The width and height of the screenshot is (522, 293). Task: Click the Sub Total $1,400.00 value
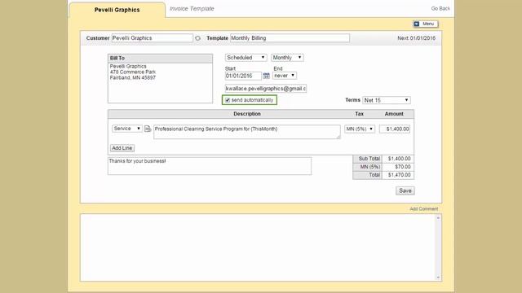(x=399, y=159)
